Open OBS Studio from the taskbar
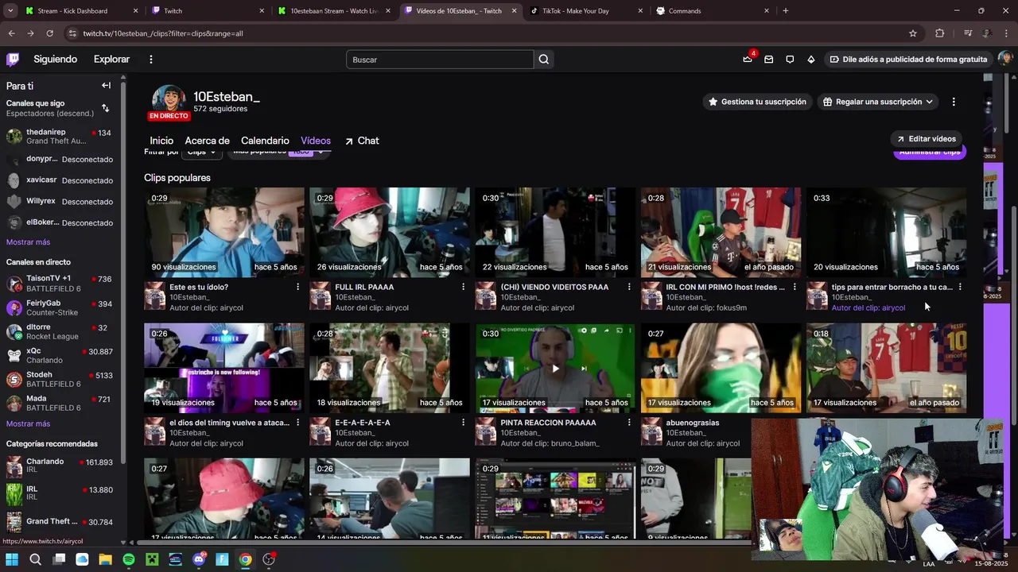 pyautogui.click(x=269, y=559)
